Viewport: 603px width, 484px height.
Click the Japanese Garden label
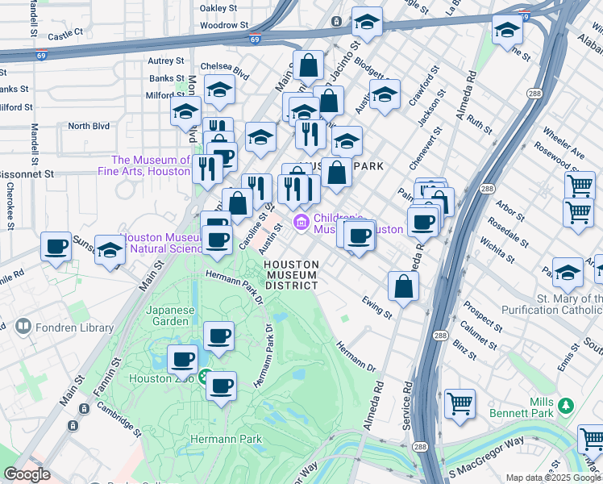coord(170,315)
